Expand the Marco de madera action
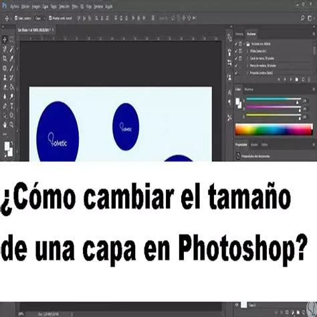This screenshot has width=317, height=317. [x=247, y=66]
